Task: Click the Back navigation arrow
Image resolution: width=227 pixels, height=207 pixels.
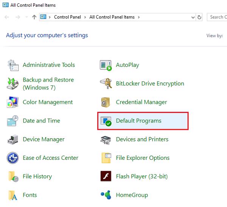Action: pos(7,17)
